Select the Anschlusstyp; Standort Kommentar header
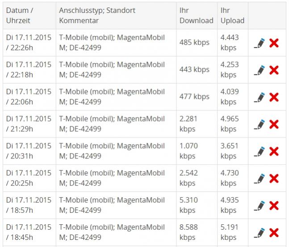The height and width of the screenshot is (247, 289). pyautogui.click(x=97, y=15)
